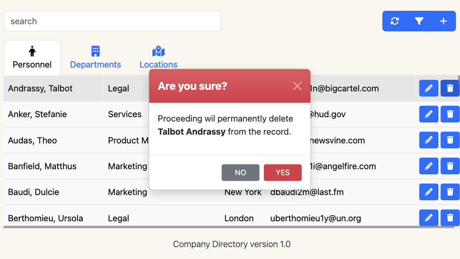The height and width of the screenshot is (259, 460).
Task: Click the refresh icon in toolbar
Action: coord(395,21)
